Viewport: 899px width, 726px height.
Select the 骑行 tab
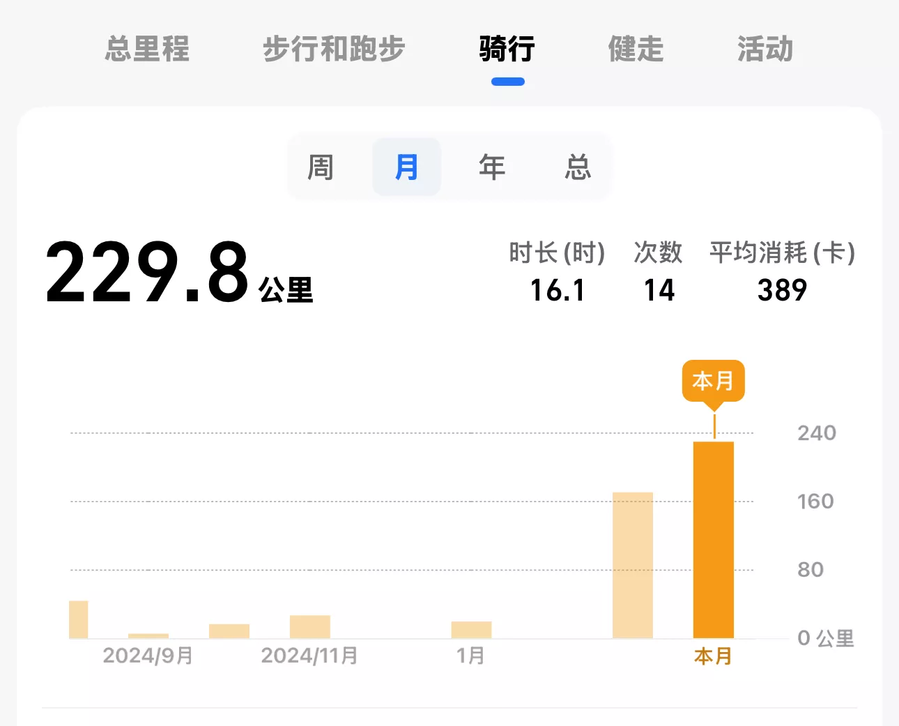[507, 49]
